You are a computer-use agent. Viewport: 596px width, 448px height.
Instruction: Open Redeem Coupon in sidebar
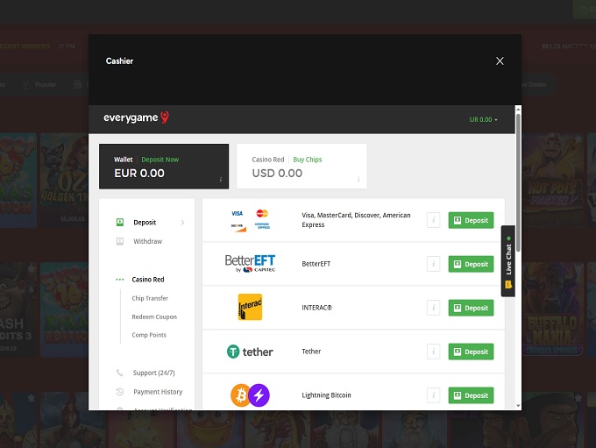(154, 316)
